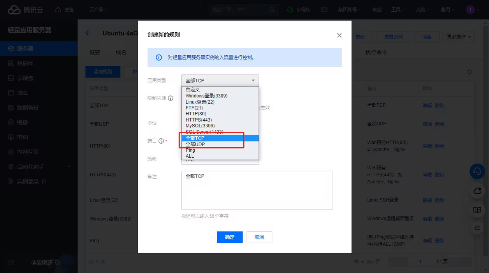489x273 pixels.
Task: Open the 集团账号 menu in the top bar
Action: coord(349,10)
